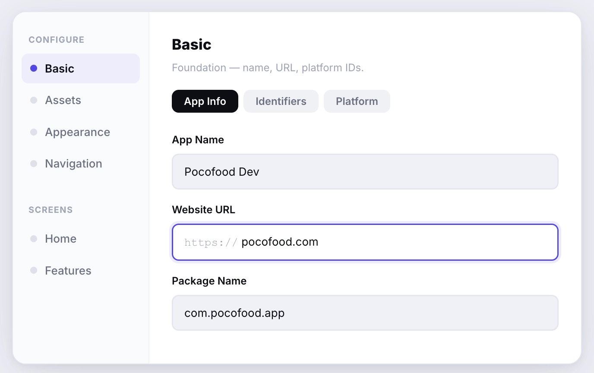Click the 'Website URL' field label
594x373 pixels.
click(x=204, y=210)
